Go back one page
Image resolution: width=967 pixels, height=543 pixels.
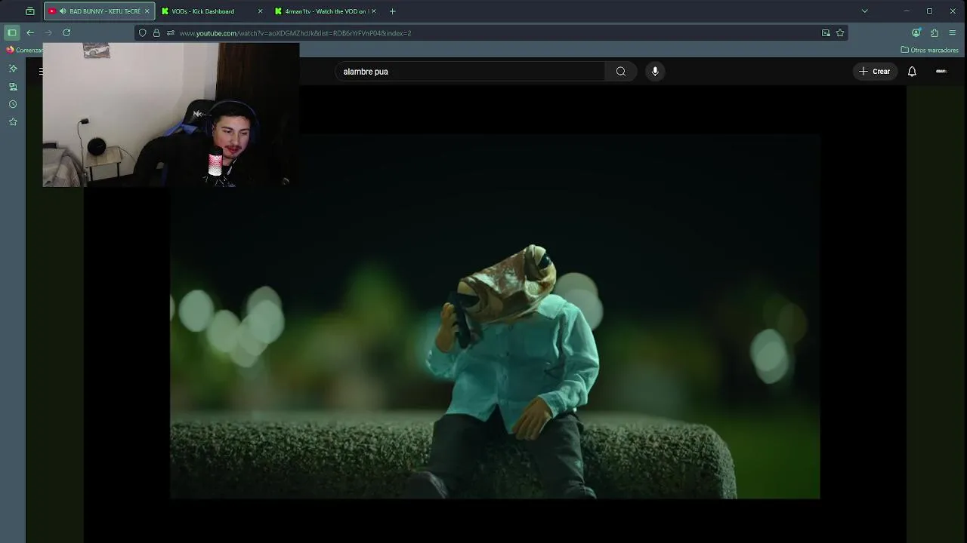pyautogui.click(x=30, y=32)
